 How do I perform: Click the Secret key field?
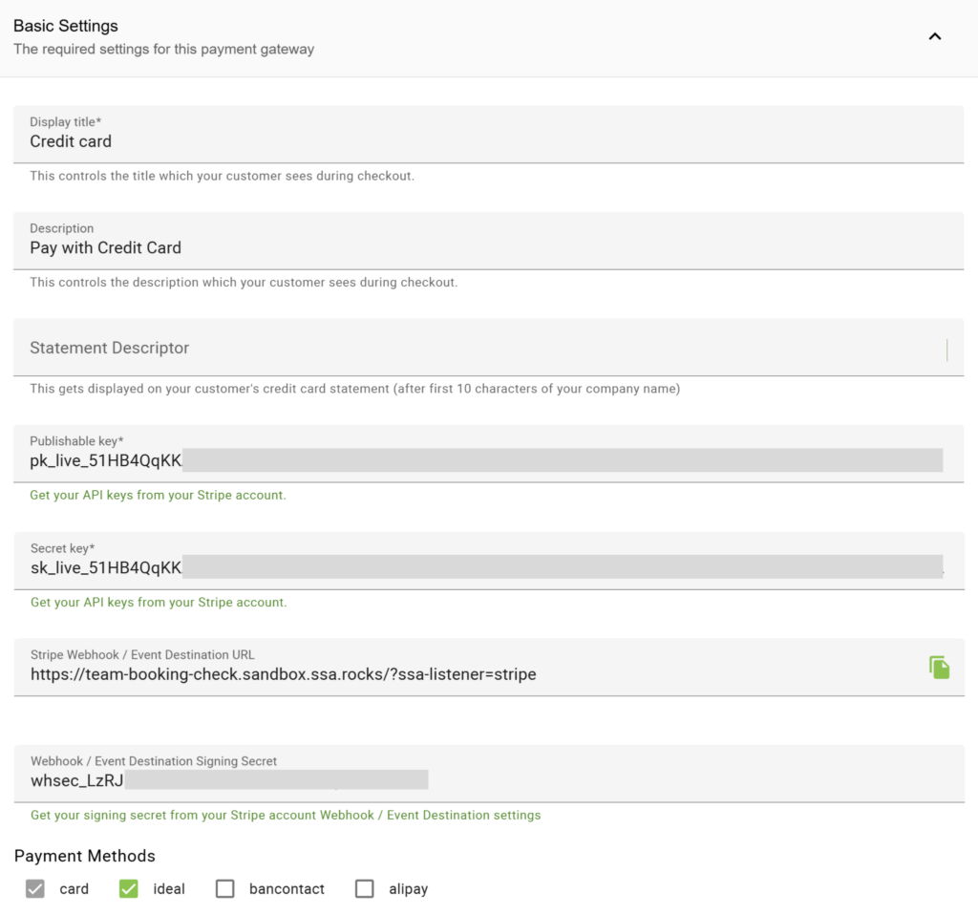488,561
